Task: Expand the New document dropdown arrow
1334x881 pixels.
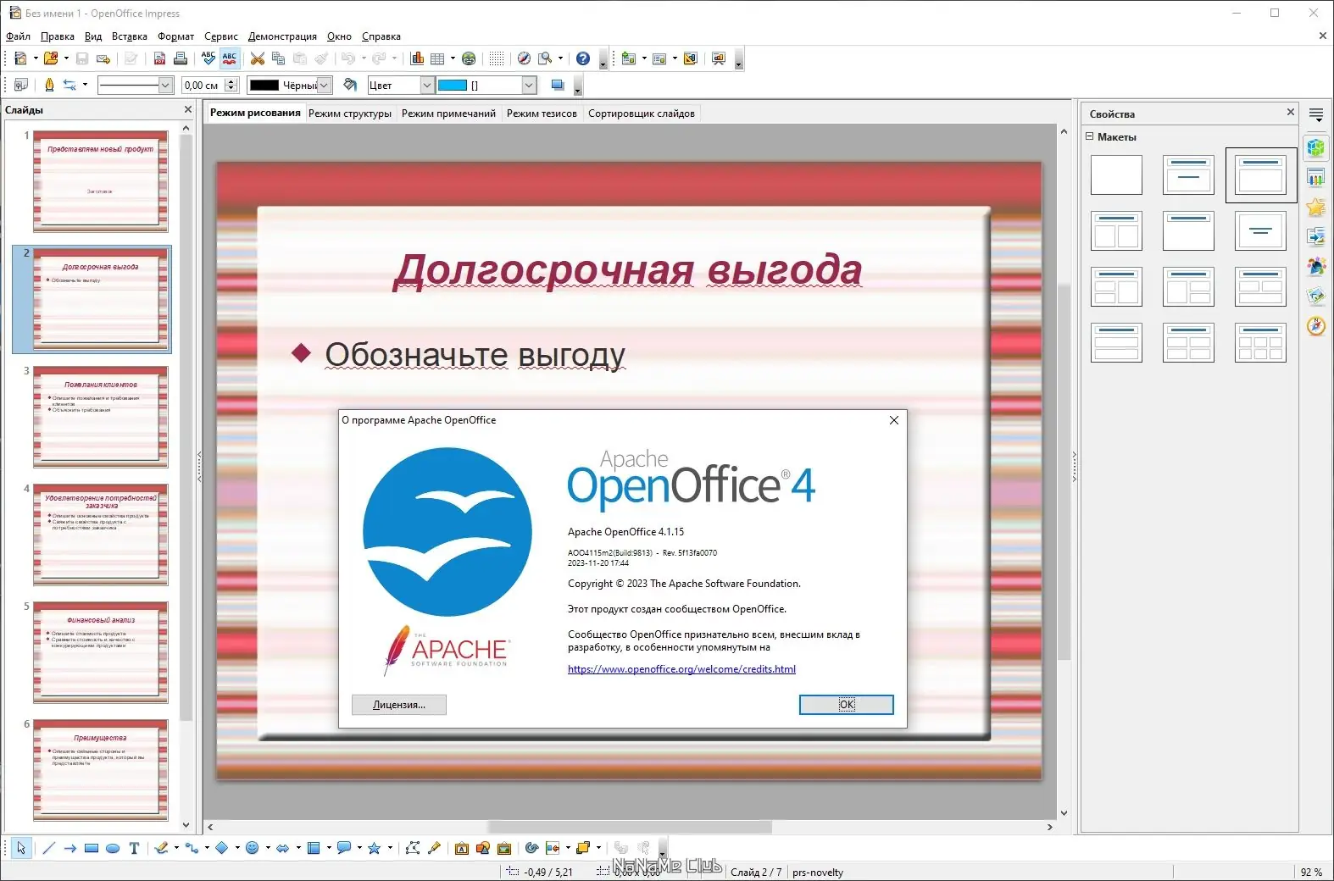Action: coord(36,58)
